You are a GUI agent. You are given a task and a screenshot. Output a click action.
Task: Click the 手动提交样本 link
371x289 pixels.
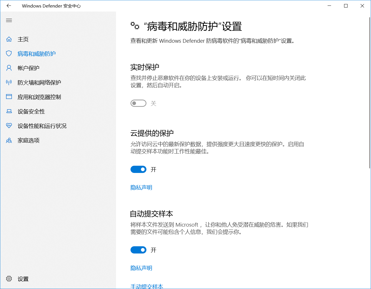pyautogui.click(x=147, y=286)
